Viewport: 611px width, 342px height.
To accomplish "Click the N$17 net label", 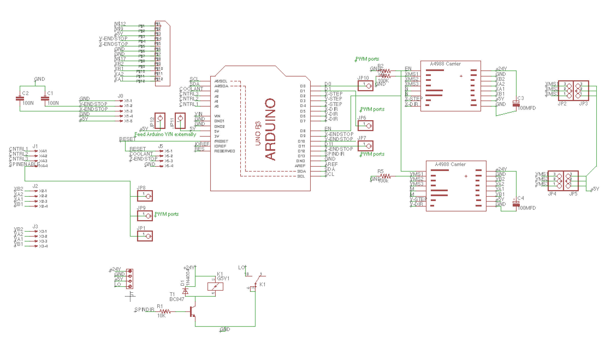I will [120, 59].
